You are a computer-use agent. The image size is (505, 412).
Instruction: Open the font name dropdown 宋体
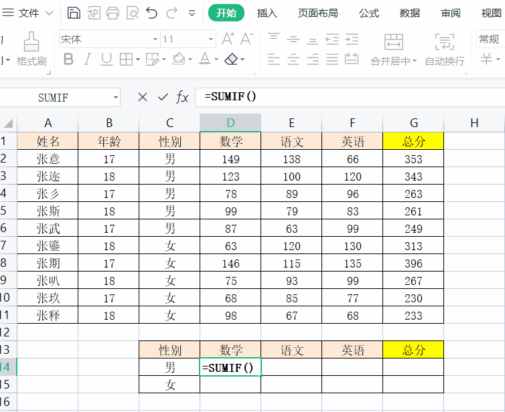(155, 39)
